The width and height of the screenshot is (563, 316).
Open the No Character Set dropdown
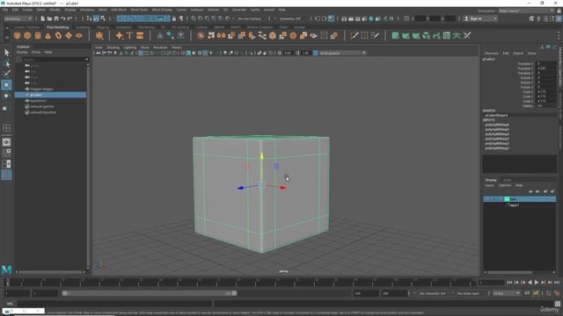(x=432, y=293)
